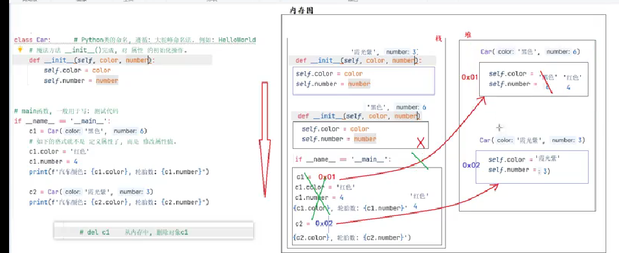The height and width of the screenshot is (253, 619).
Task: Click the print line with the print keyword containing '{c2.color}'
Action: [119, 202]
